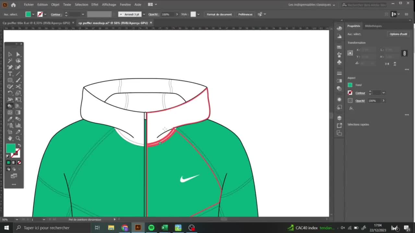Open Contour weight dropdown in Propriétés panel

(x=384, y=93)
